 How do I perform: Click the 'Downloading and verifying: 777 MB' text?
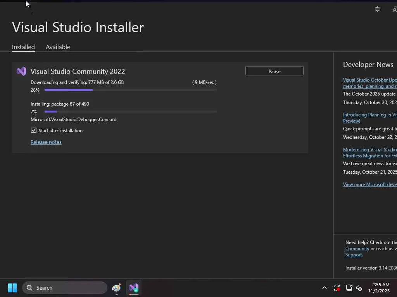click(77, 82)
